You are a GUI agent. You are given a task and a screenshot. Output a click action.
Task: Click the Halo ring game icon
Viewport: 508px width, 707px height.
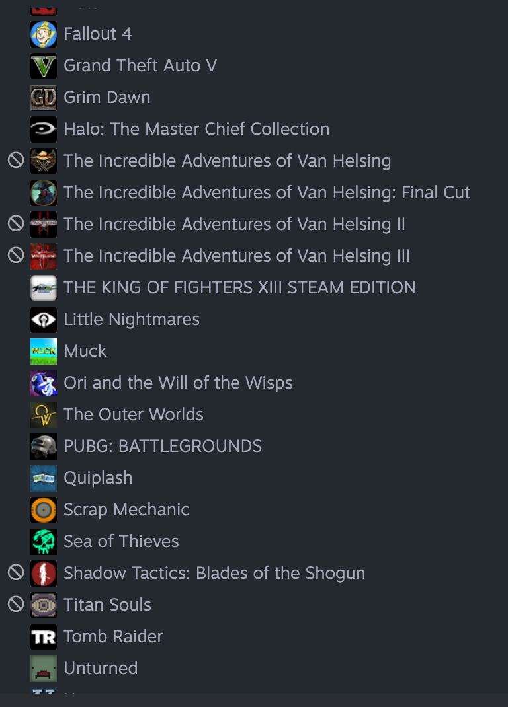44,130
